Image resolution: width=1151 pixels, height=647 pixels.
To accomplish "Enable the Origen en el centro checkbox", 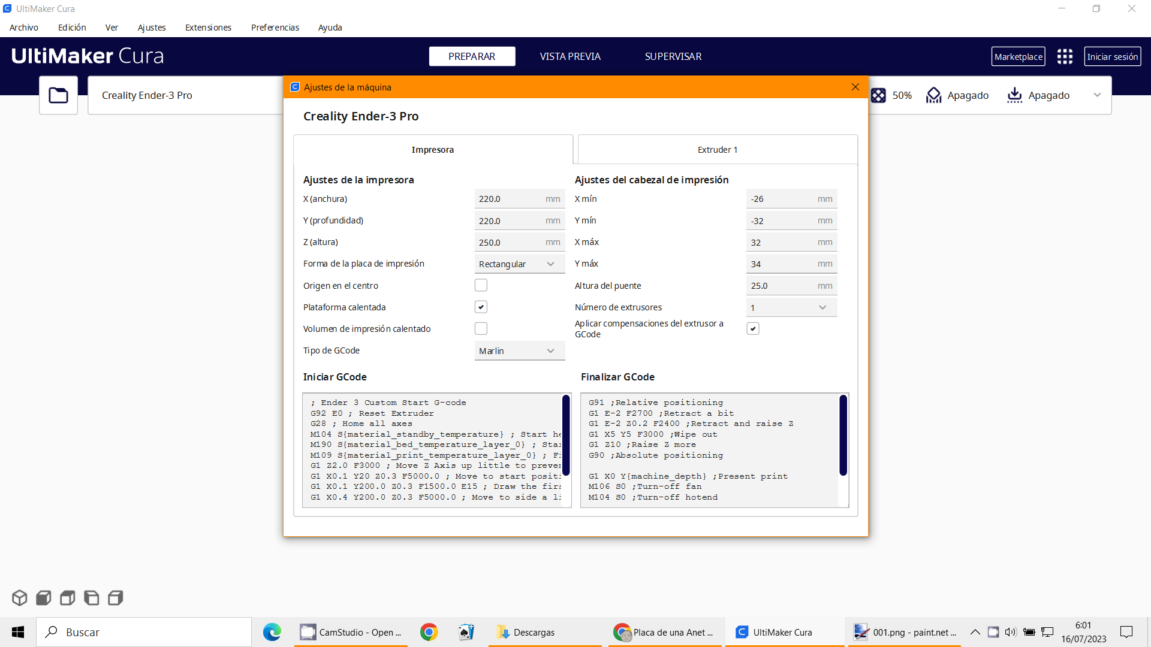I will click(x=481, y=286).
